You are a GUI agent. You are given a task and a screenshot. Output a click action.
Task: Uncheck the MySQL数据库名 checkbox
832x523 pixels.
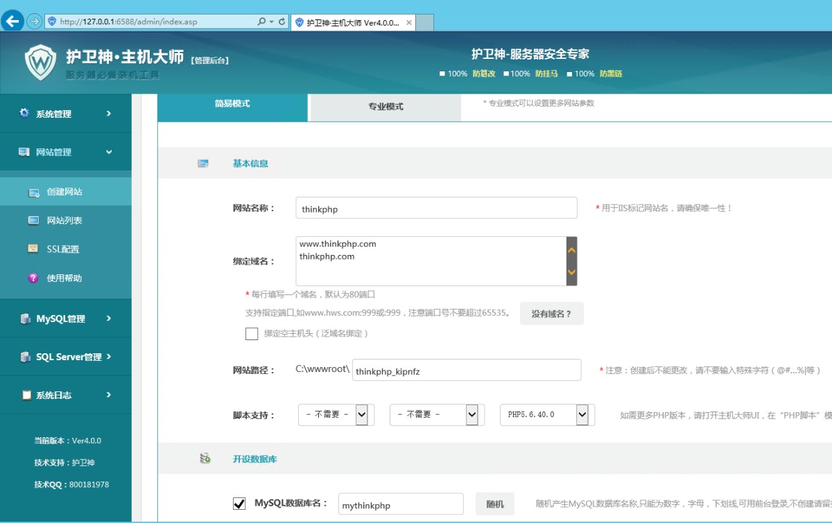[239, 504]
